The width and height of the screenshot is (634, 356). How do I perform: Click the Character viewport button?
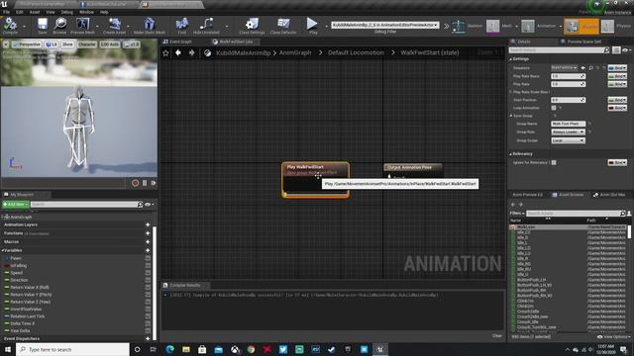click(x=87, y=44)
